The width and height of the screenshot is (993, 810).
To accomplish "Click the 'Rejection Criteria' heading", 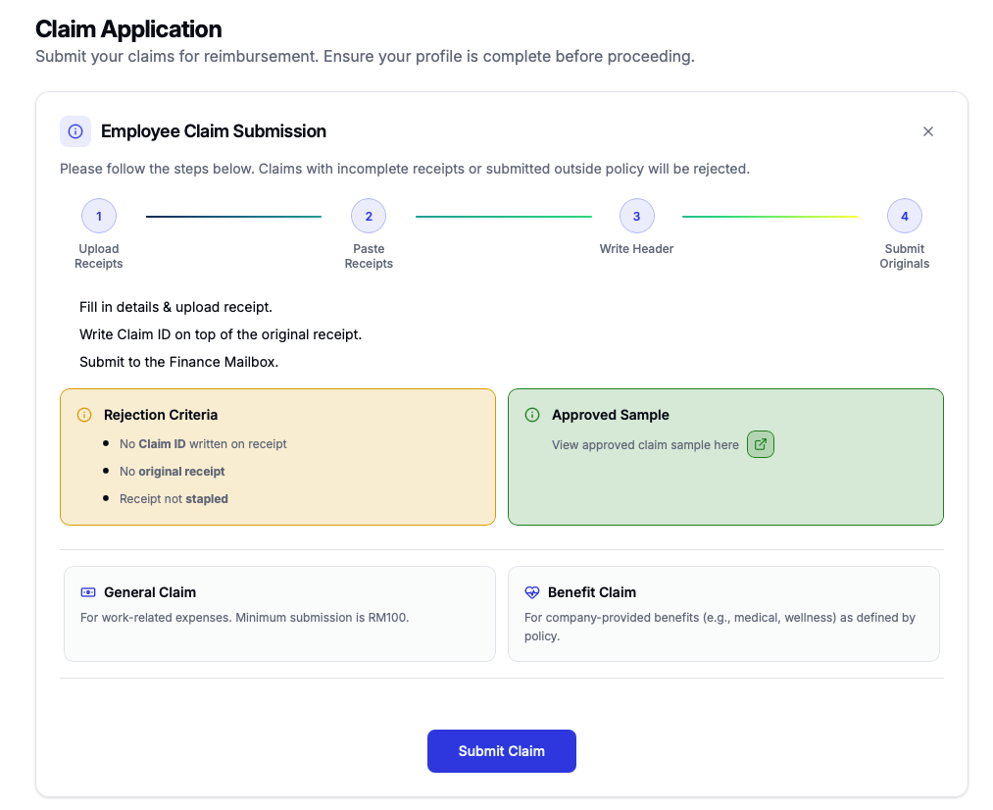I will coord(161,415).
